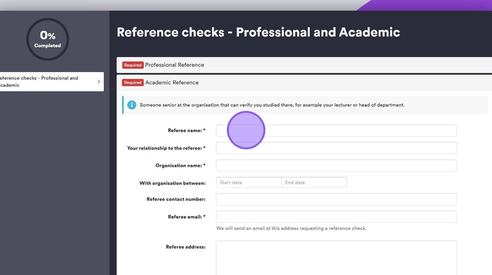492x275 pixels.
Task: Click the email reference check help text
Action: [x=291, y=229]
